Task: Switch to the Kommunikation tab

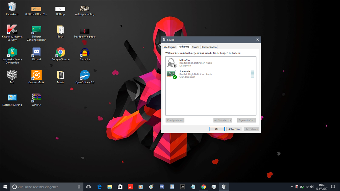Action: [x=209, y=47]
